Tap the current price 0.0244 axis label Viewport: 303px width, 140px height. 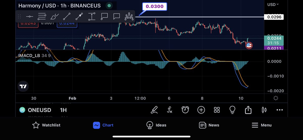[274, 40]
